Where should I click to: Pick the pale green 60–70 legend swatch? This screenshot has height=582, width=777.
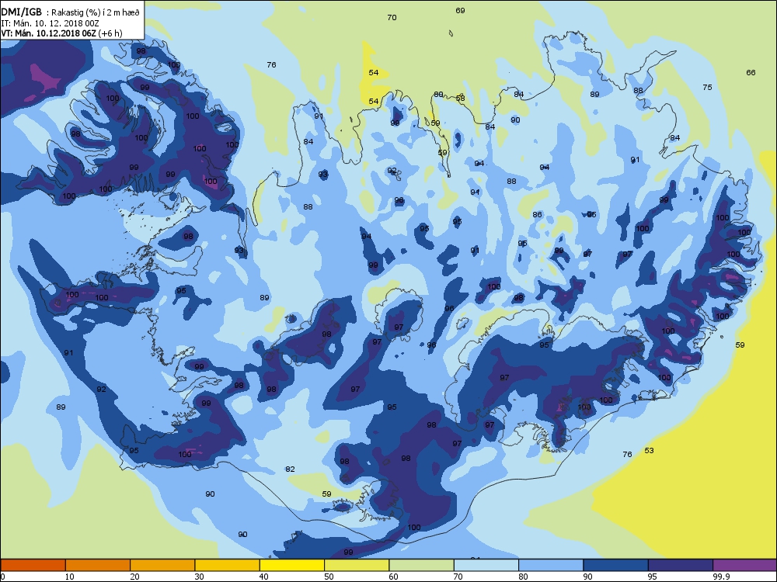point(422,565)
